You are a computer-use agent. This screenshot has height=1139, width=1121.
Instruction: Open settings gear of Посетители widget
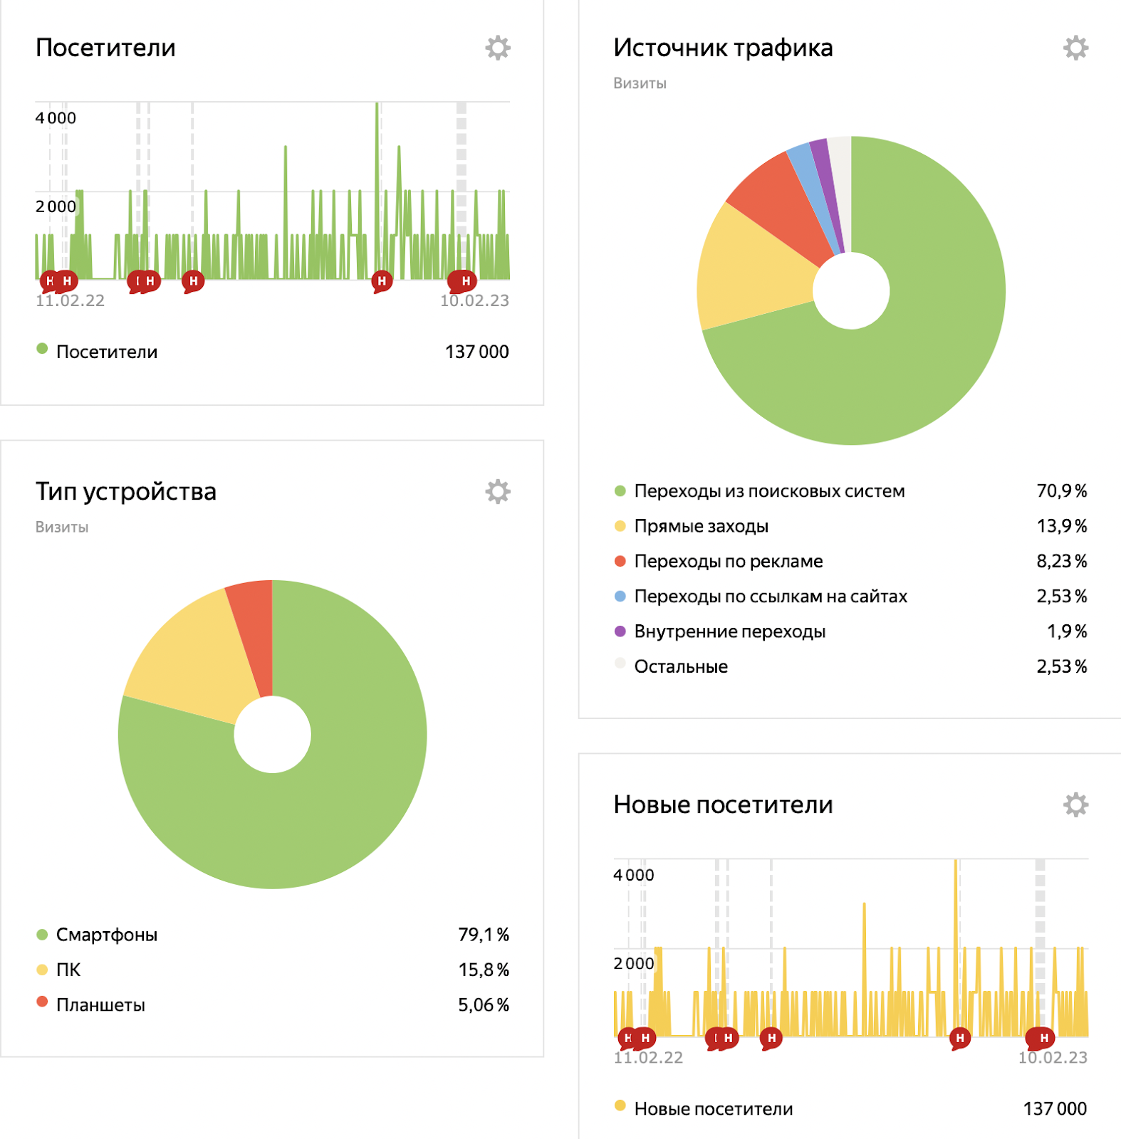point(497,48)
